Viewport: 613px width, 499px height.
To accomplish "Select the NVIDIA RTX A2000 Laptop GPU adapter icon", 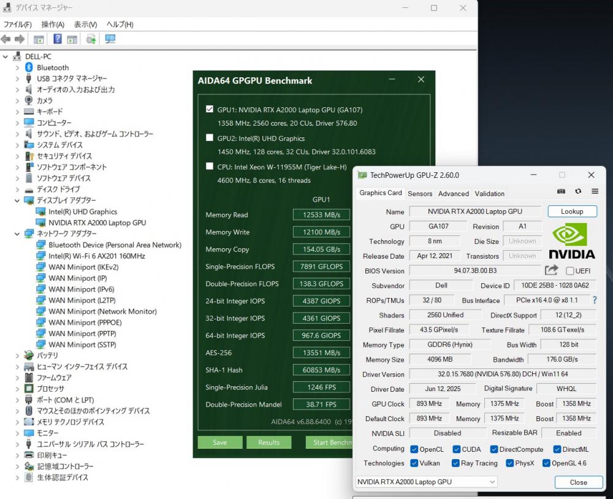I will pos(40,223).
